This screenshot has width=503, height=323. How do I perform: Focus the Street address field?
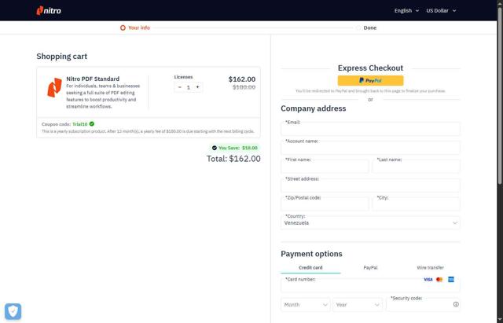pyautogui.click(x=370, y=185)
